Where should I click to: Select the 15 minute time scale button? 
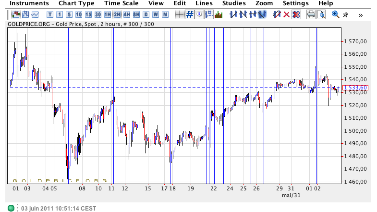[88, 14]
